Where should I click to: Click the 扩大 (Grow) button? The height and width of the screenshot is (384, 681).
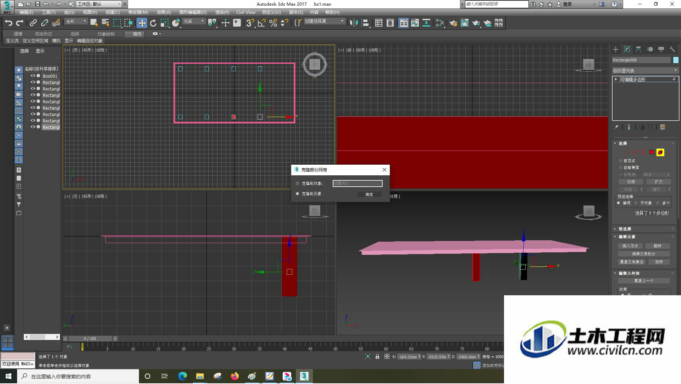click(x=658, y=182)
